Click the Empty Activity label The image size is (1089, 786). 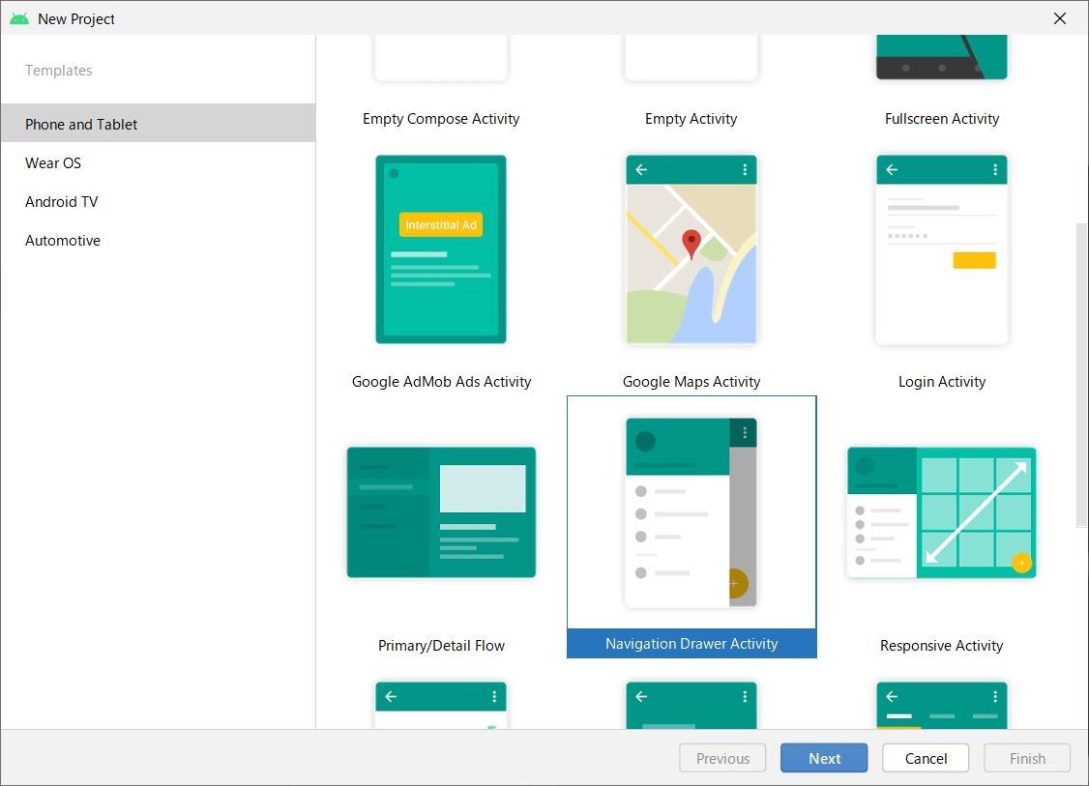[692, 119]
